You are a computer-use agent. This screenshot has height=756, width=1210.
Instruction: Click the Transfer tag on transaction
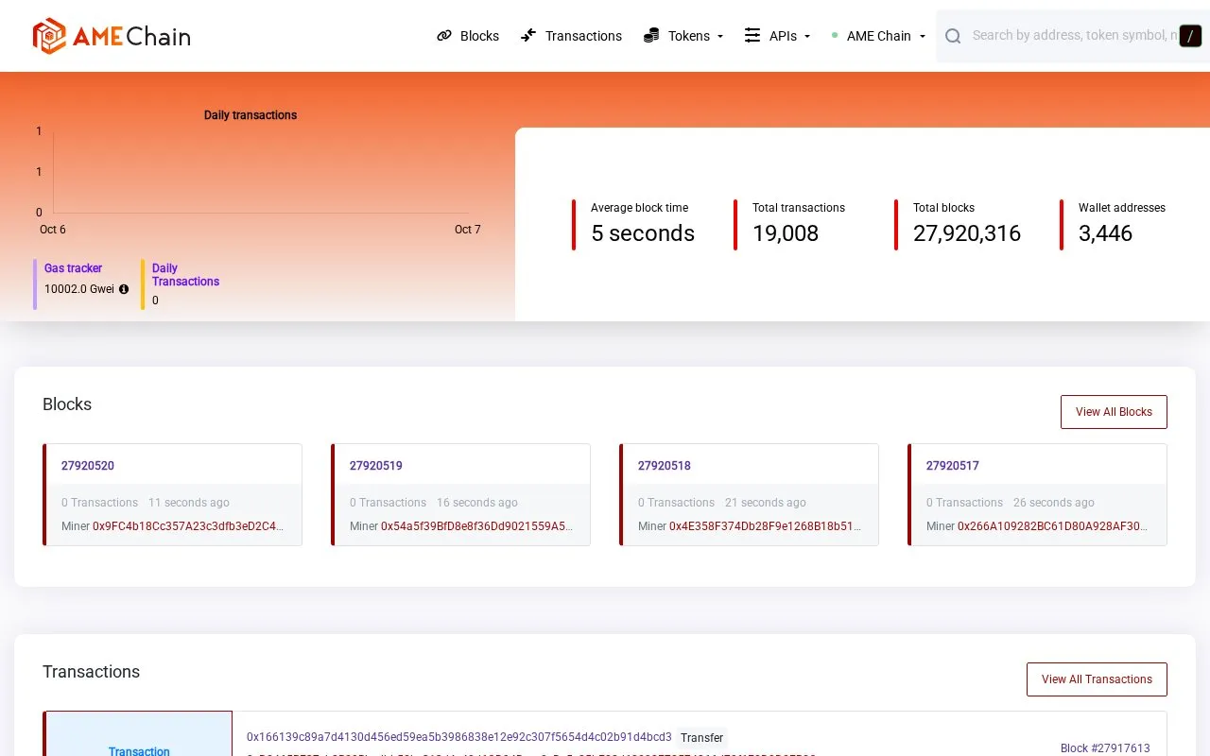(701, 738)
